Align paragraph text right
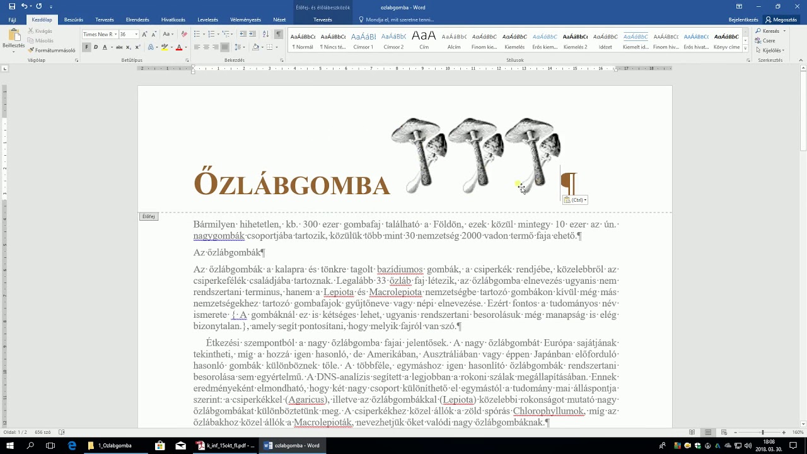 (216, 47)
